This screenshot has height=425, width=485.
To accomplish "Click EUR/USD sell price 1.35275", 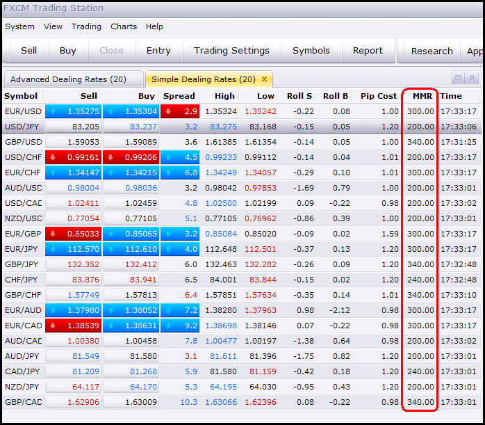I will (x=74, y=111).
